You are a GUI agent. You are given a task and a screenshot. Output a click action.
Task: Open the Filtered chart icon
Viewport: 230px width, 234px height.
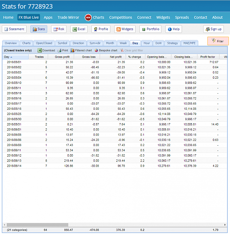(72, 51)
